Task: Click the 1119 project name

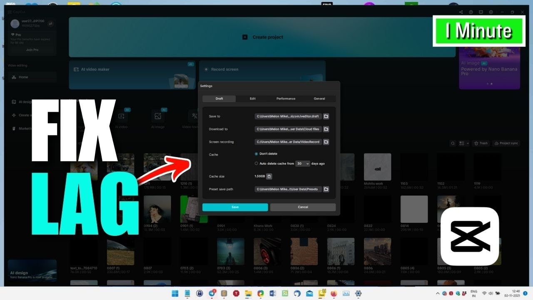Action: click(477, 183)
